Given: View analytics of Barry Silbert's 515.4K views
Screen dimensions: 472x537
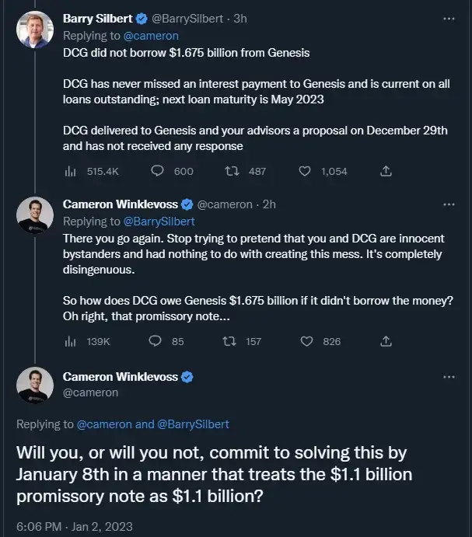Looking at the screenshot, I should coord(70,171).
